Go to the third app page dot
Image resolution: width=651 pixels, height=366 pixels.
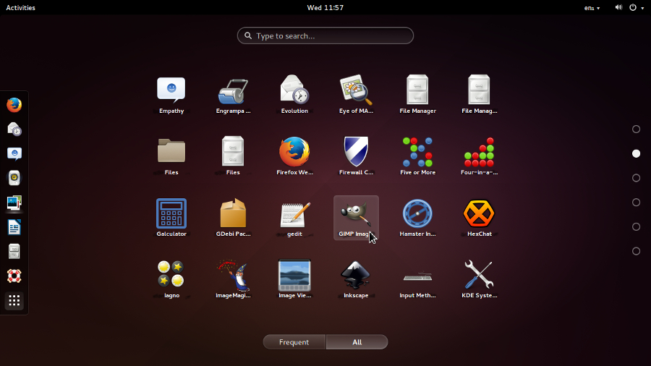pos(636,178)
